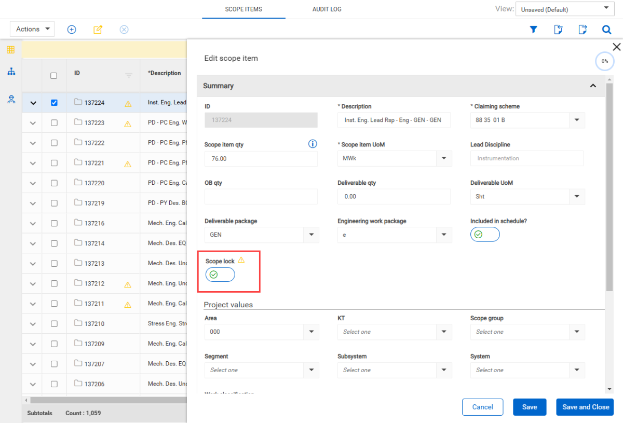
Task: Open the Actions menu
Action: (x=32, y=29)
